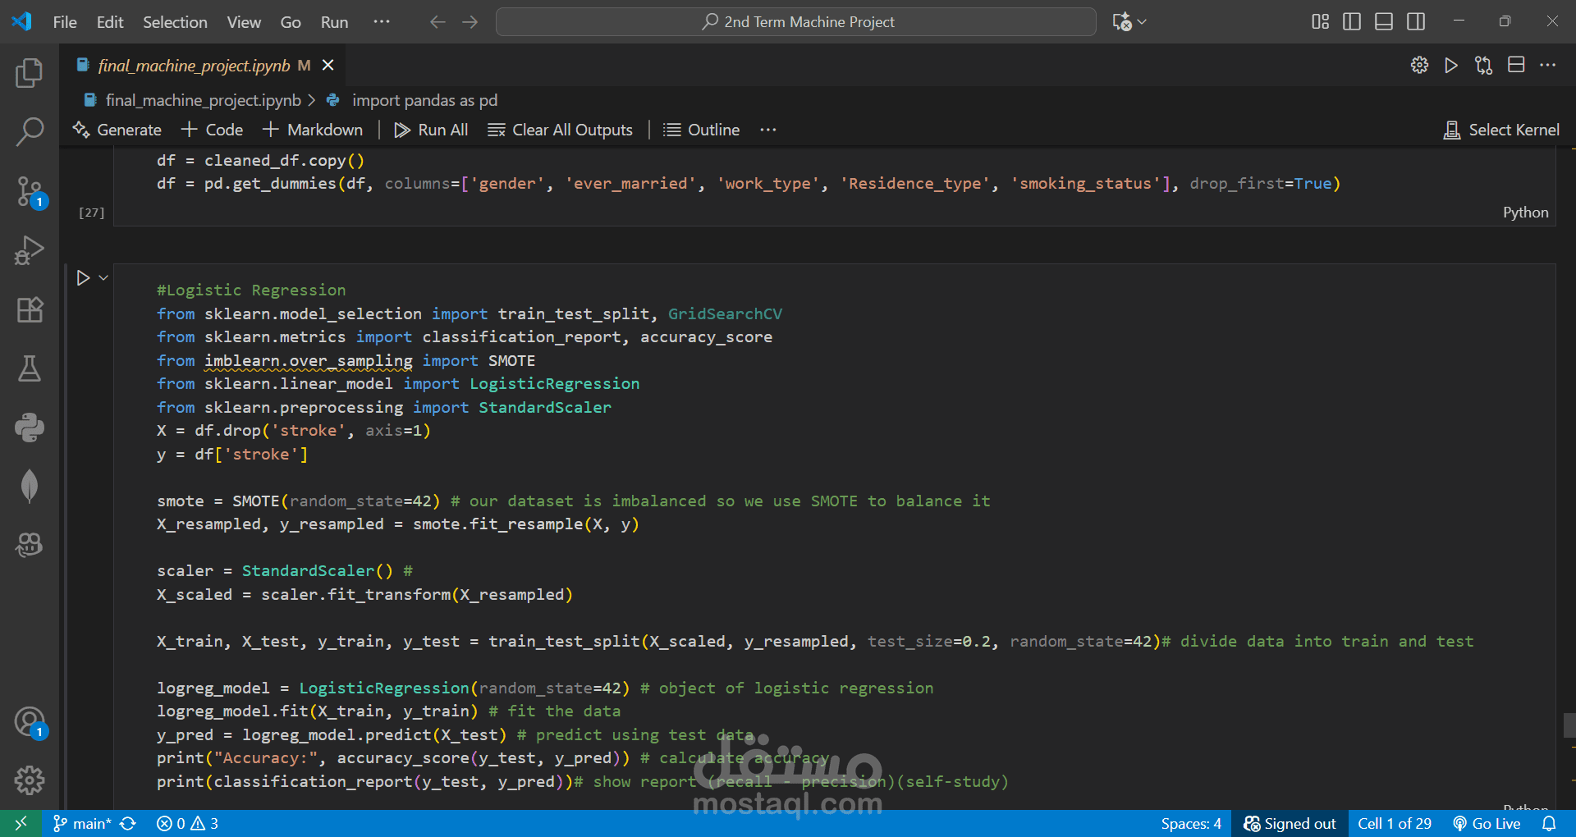Open the Extensions view
Image resolution: width=1576 pixels, height=837 pixels.
pos(30,309)
